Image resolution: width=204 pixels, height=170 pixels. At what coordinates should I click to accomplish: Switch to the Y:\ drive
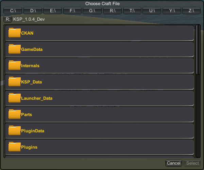[172, 11]
